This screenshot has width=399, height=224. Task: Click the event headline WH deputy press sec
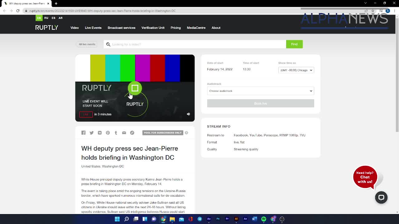click(x=130, y=153)
